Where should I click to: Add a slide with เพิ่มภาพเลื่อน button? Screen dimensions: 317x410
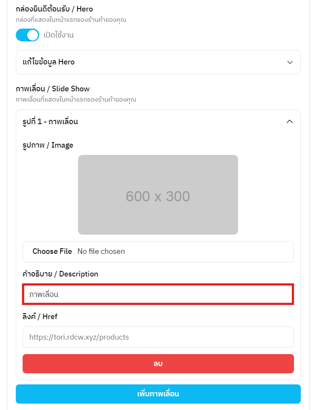[x=158, y=394]
